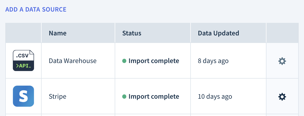Click empty header cell above gear icons
The image size is (304, 116).
(x=282, y=33)
